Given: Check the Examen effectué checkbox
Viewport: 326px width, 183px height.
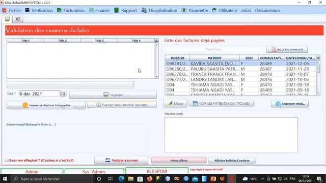Looking at the screenshot, I should 7,160.
